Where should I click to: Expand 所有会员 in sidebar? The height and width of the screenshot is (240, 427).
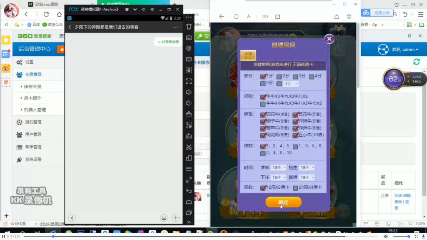tap(33, 87)
